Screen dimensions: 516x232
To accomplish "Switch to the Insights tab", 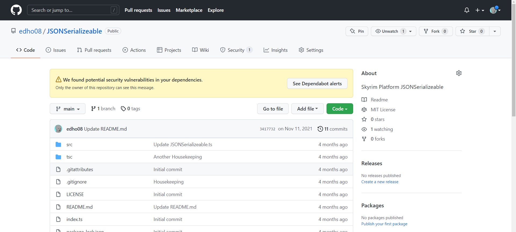I will (x=275, y=50).
